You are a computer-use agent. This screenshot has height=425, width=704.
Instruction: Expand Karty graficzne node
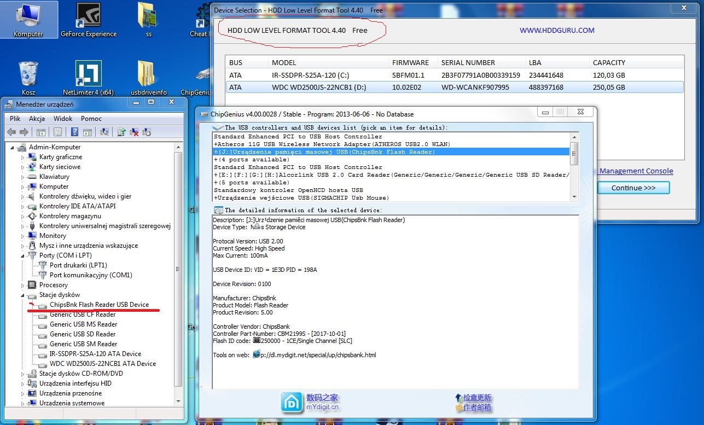point(23,157)
